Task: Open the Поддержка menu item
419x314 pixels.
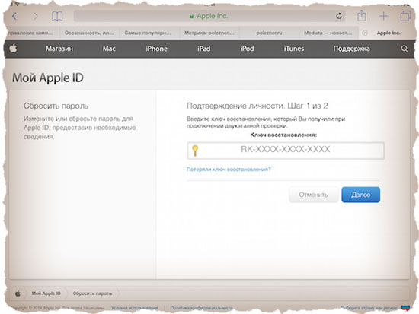Action: 352,49
